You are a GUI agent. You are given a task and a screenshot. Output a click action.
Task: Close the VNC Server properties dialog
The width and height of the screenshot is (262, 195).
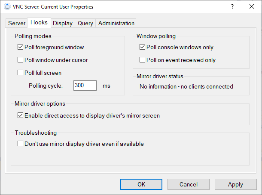tap(252, 7)
